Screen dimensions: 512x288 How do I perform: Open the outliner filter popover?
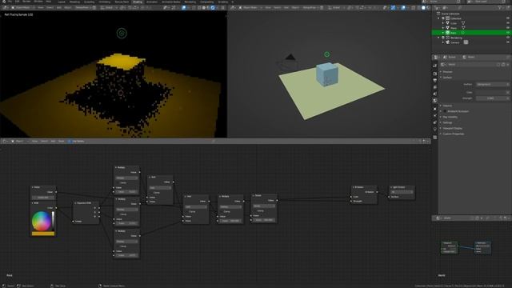(500, 7)
